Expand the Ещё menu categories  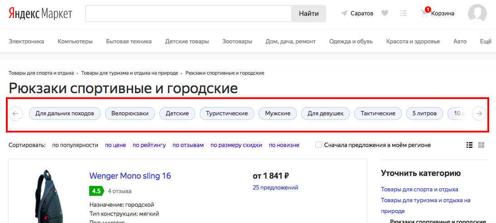485,42
